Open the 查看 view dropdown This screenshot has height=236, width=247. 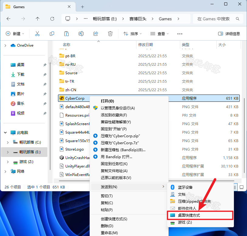click(160, 34)
